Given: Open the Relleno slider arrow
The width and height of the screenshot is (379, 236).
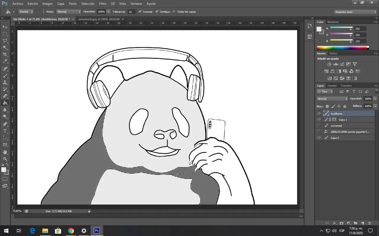Looking at the screenshot, I should click(375, 106).
